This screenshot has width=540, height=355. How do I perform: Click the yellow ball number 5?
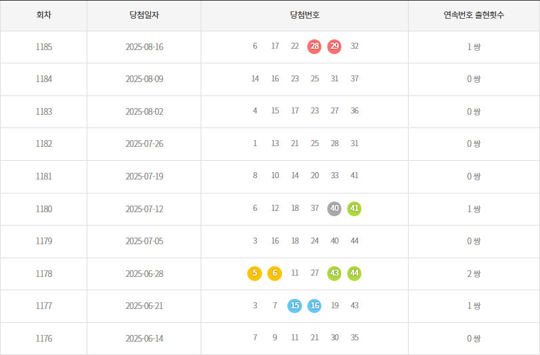pos(255,274)
